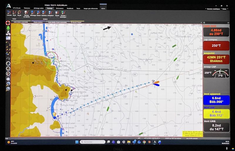
Task: Select the Synthèse analysis icon
Action: tap(44, 13)
